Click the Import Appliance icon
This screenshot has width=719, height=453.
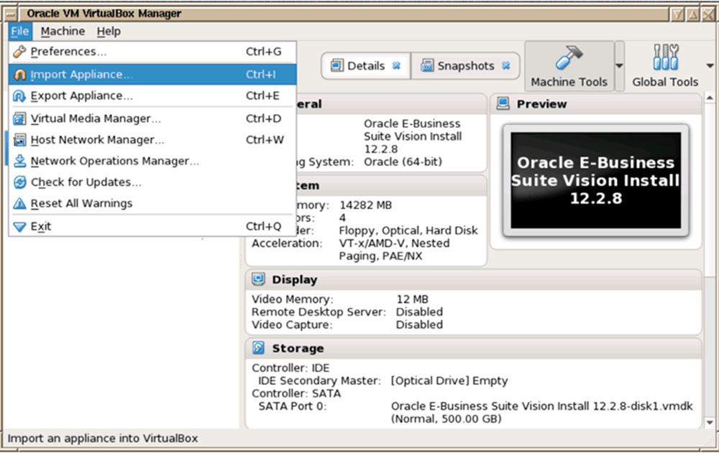[19, 75]
